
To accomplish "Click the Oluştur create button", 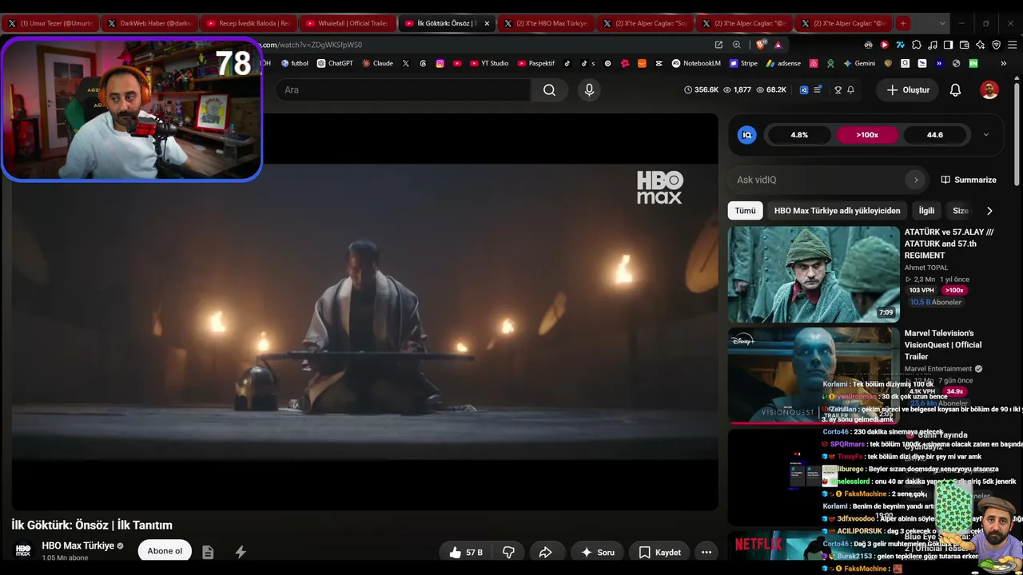I will tap(908, 90).
